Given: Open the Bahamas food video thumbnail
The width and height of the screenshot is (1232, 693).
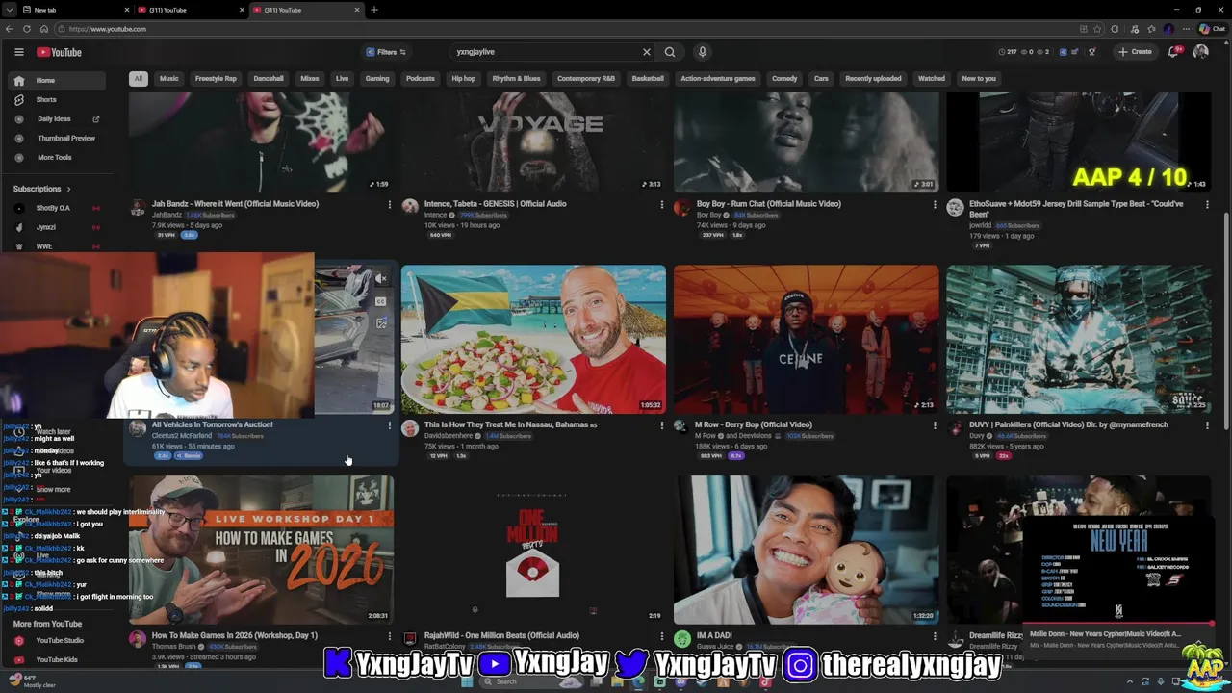Looking at the screenshot, I should [533, 339].
